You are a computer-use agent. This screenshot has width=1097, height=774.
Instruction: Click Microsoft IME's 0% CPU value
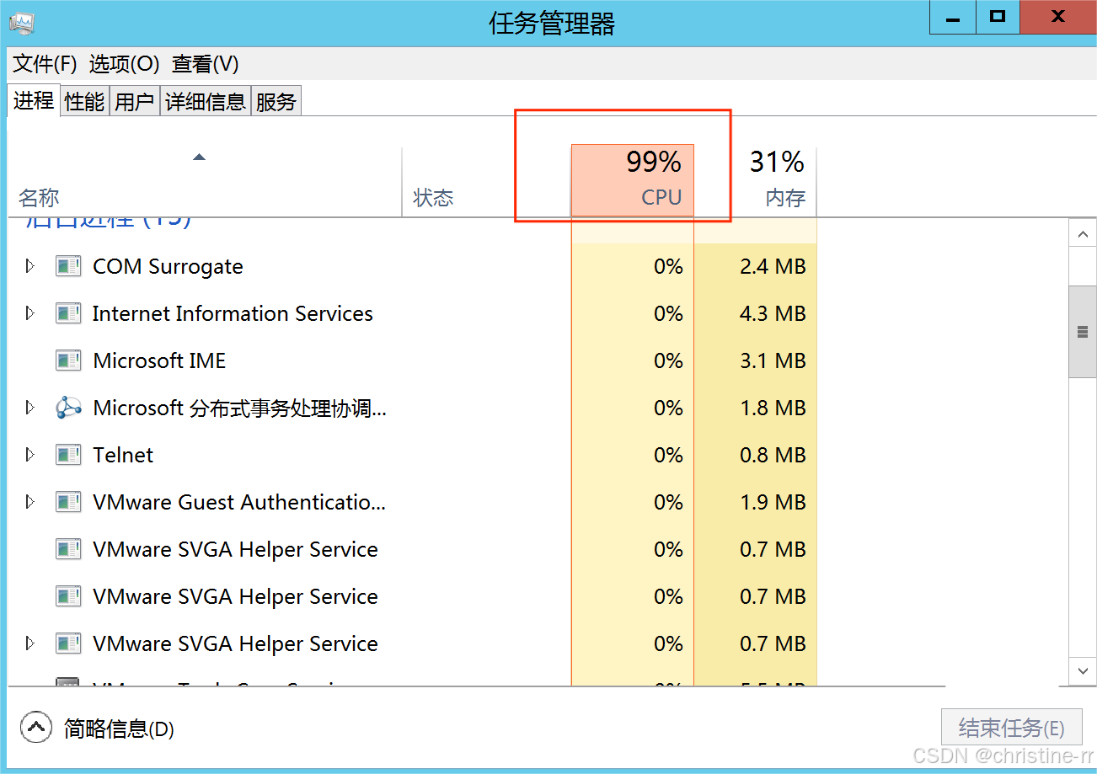[668, 361]
